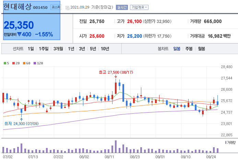Select the 3개월 line chart tab
The width and height of the screenshot is (238, 163).
pyautogui.click(x=58, y=49)
